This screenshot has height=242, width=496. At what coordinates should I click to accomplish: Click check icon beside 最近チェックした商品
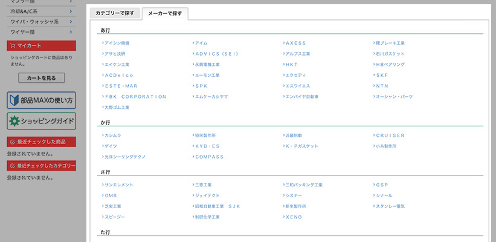pos(13,142)
